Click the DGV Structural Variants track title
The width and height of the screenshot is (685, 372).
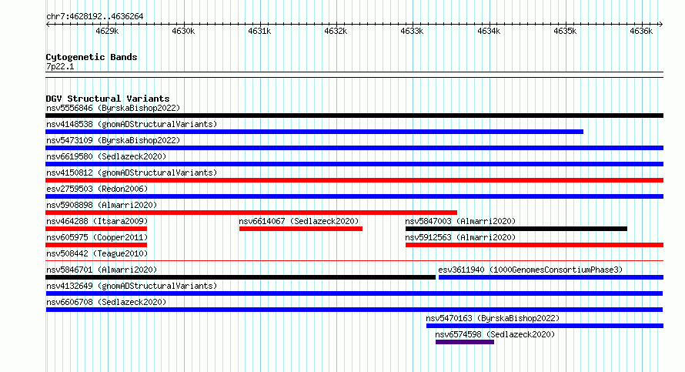[x=108, y=99]
